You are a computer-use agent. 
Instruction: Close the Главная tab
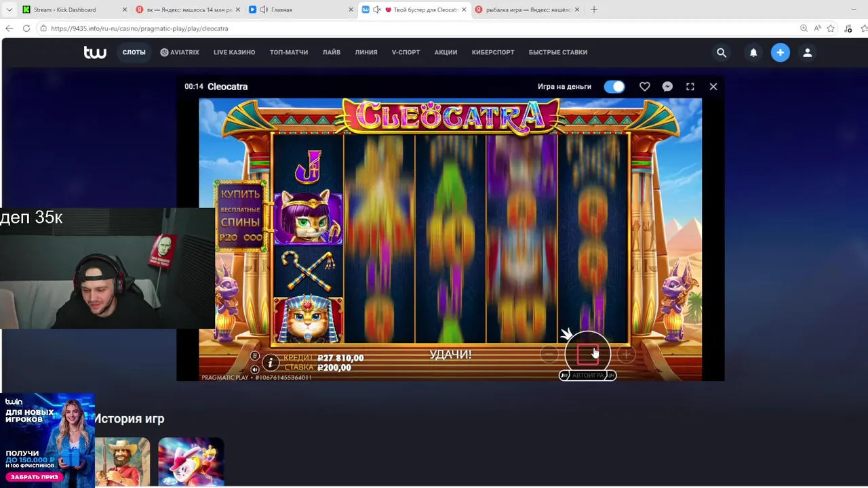tap(351, 9)
